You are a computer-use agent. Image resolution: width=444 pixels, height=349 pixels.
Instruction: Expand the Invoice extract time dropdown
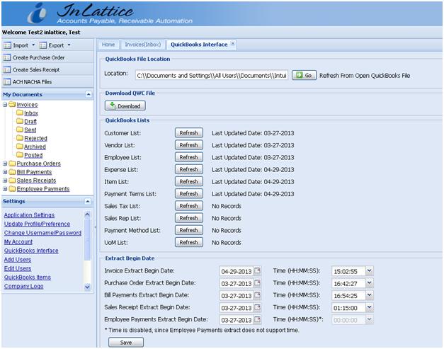(369, 270)
